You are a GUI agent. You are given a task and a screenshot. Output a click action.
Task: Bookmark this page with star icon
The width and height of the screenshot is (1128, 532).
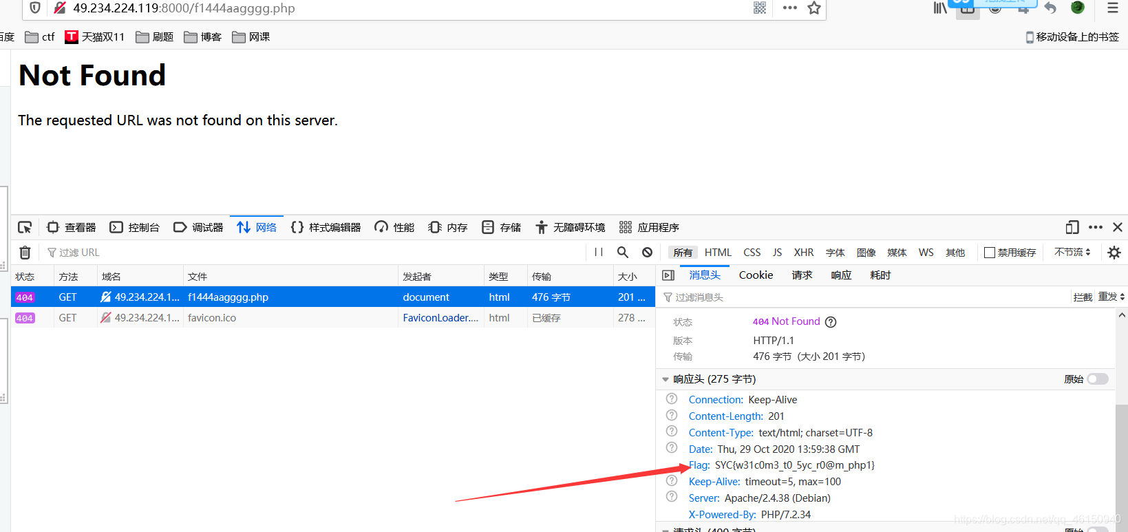(814, 8)
